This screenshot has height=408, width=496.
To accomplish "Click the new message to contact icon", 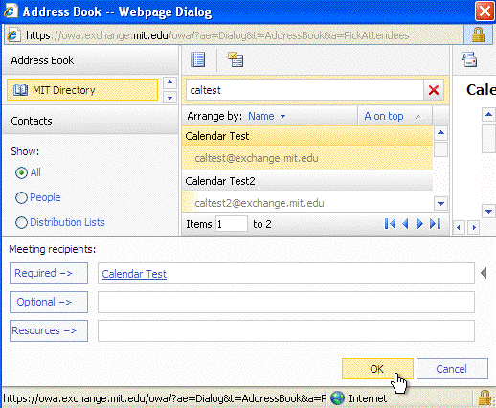I will click(236, 59).
